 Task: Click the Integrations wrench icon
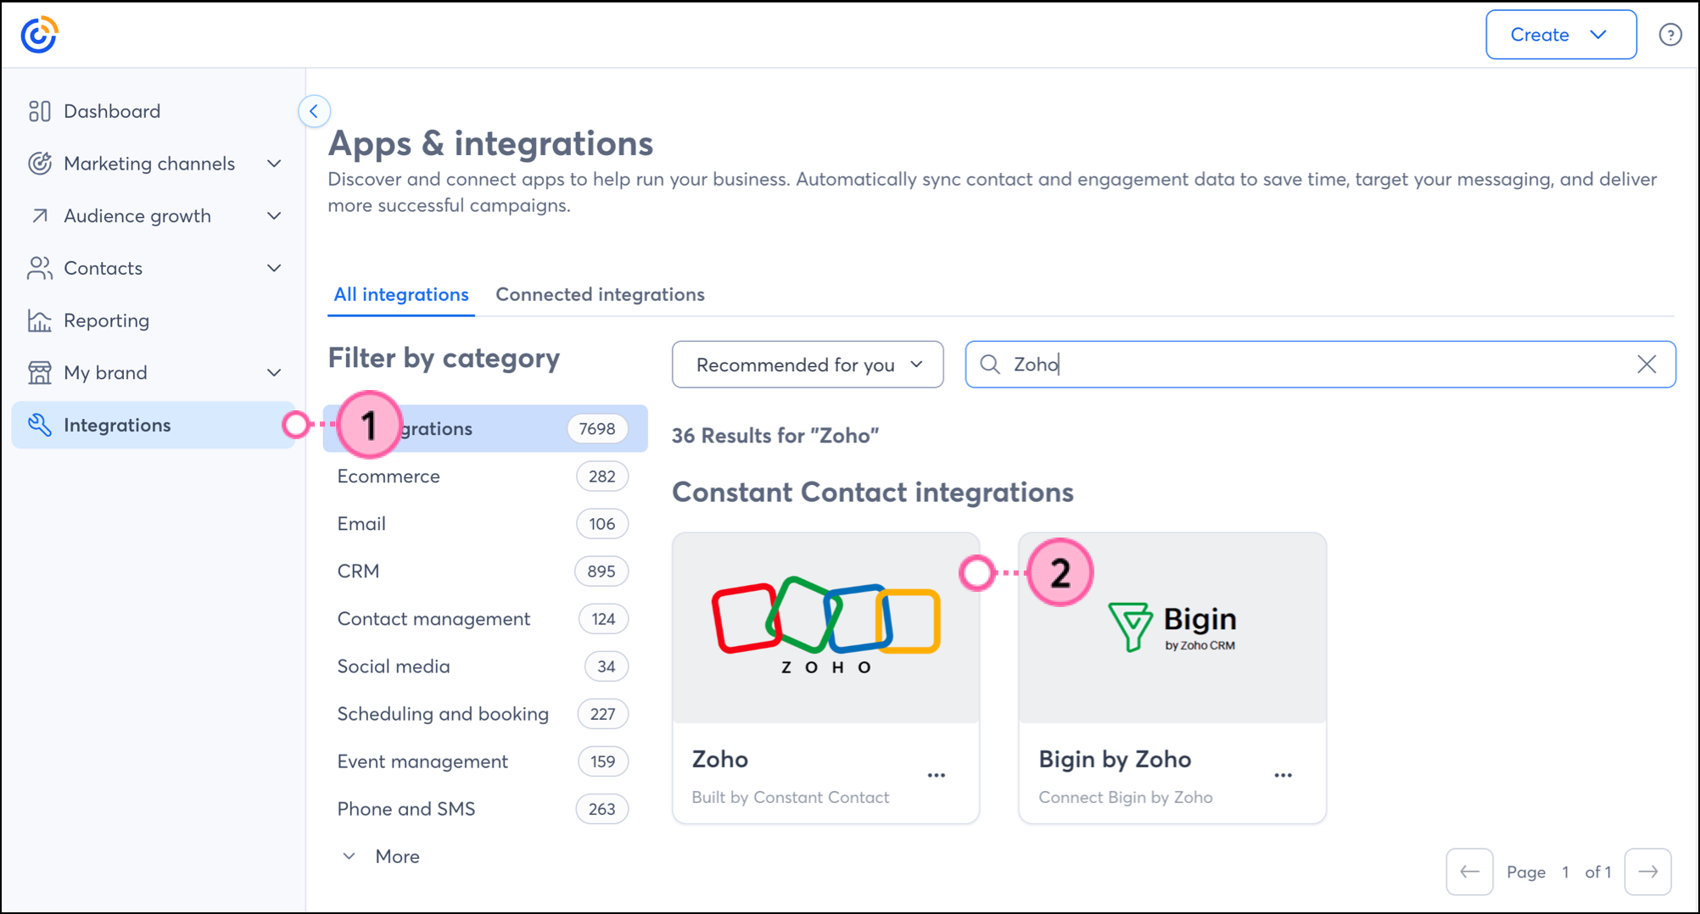coord(39,425)
